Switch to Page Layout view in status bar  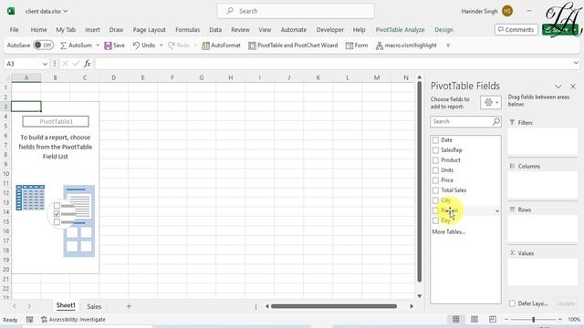point(474,319)
